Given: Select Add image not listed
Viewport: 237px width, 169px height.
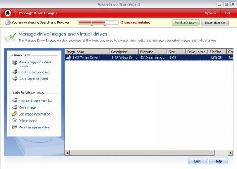Looking at the screenshot, I should [33, 79].
